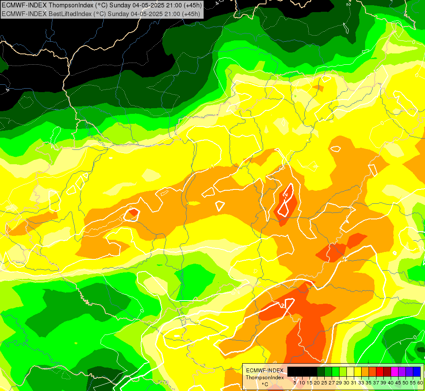Image resolution: width=425 pixels, height=391 pixels.
Task: Select the dark green 20–25 legend swatch
Action: click(x=321, y=371)
